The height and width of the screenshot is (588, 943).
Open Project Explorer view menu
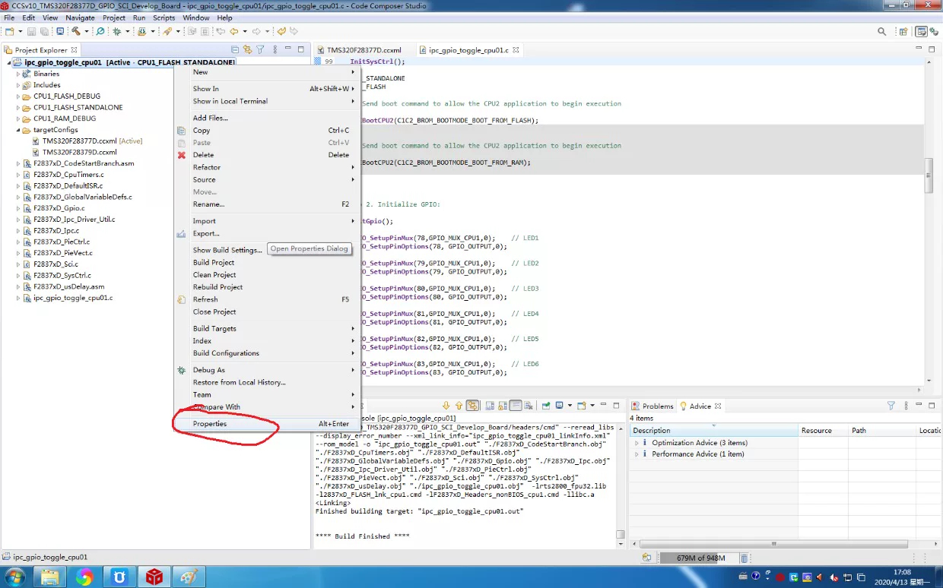[x=275, y=49]
